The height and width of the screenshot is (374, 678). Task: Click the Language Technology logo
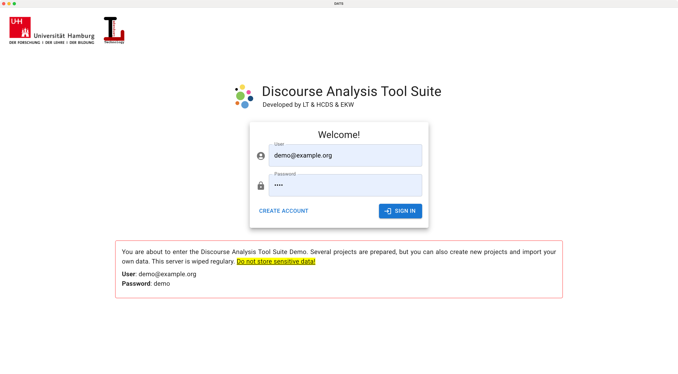[114, 30]
